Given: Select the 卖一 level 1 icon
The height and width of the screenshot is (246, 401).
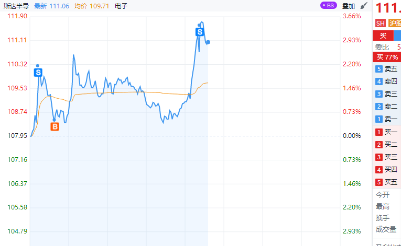Looking at the screenshot, I should pos(378,119).
